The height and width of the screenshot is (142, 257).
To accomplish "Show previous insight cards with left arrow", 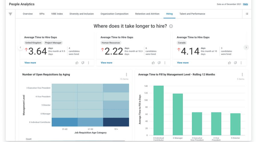I will tap(21, 47).
